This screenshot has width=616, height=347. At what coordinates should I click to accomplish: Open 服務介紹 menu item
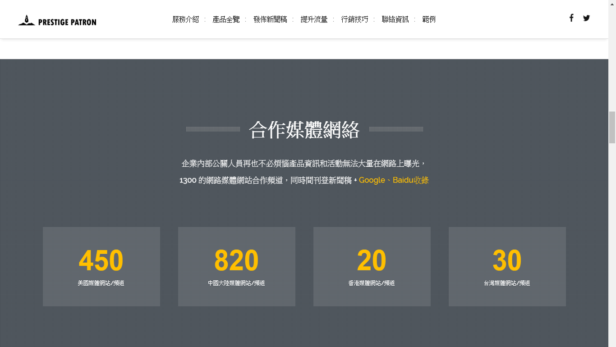(x=186, y=19)
